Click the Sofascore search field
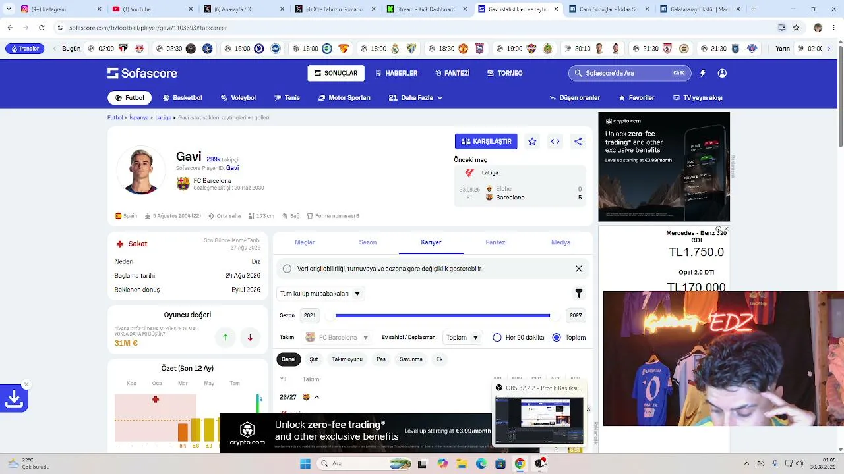Image resolution: width=844 pixels, height=474 pixels. pos(630,73)
